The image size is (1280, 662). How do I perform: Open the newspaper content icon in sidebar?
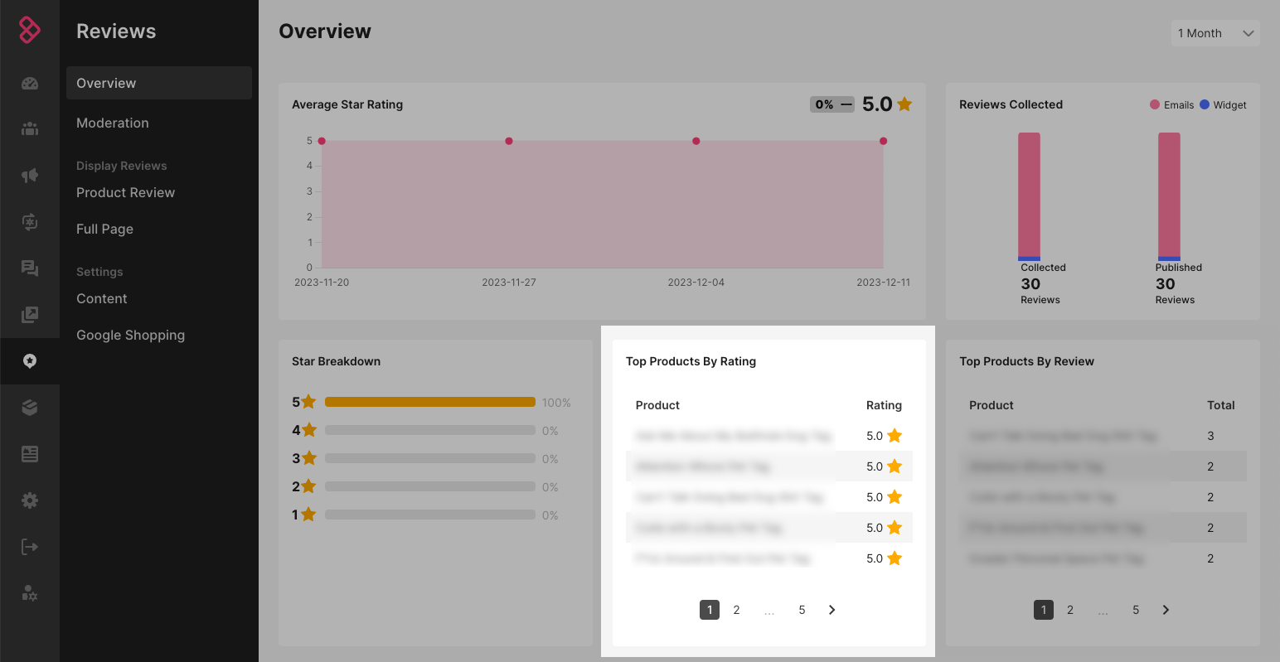coord(30,454)
